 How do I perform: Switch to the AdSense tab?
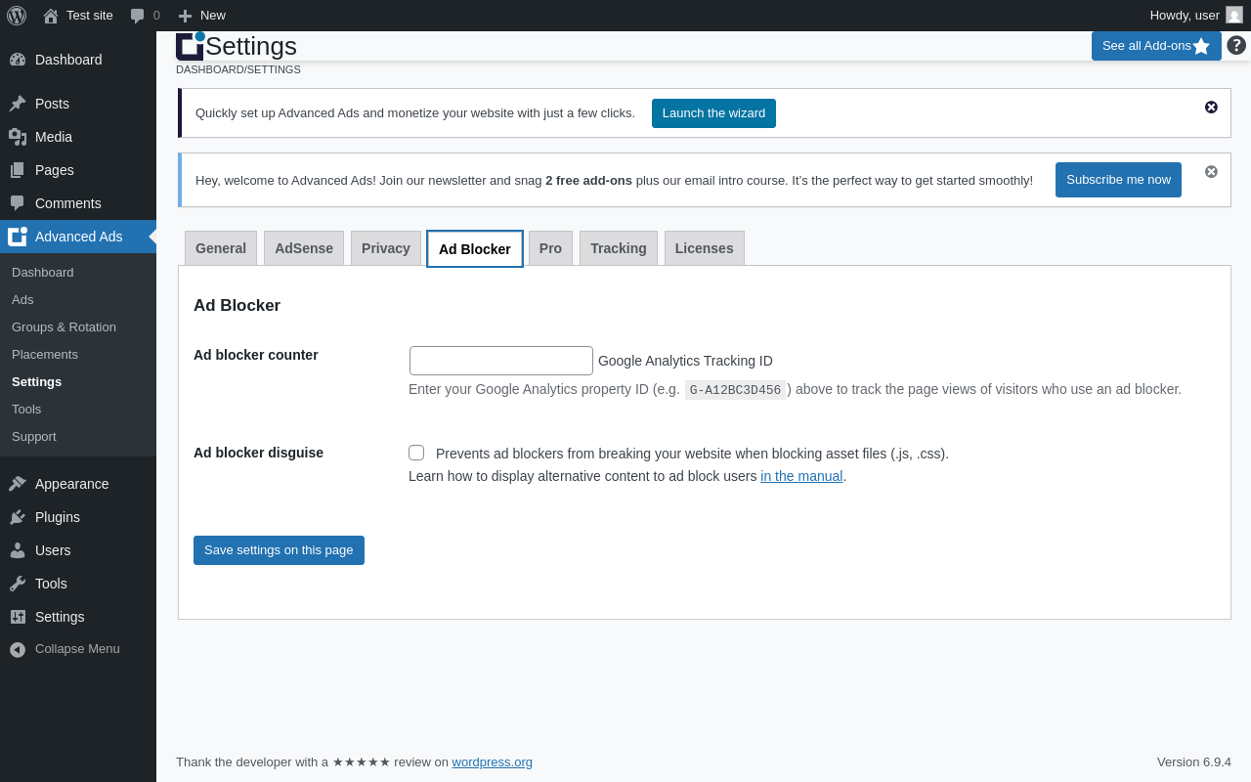coord(304,248)
